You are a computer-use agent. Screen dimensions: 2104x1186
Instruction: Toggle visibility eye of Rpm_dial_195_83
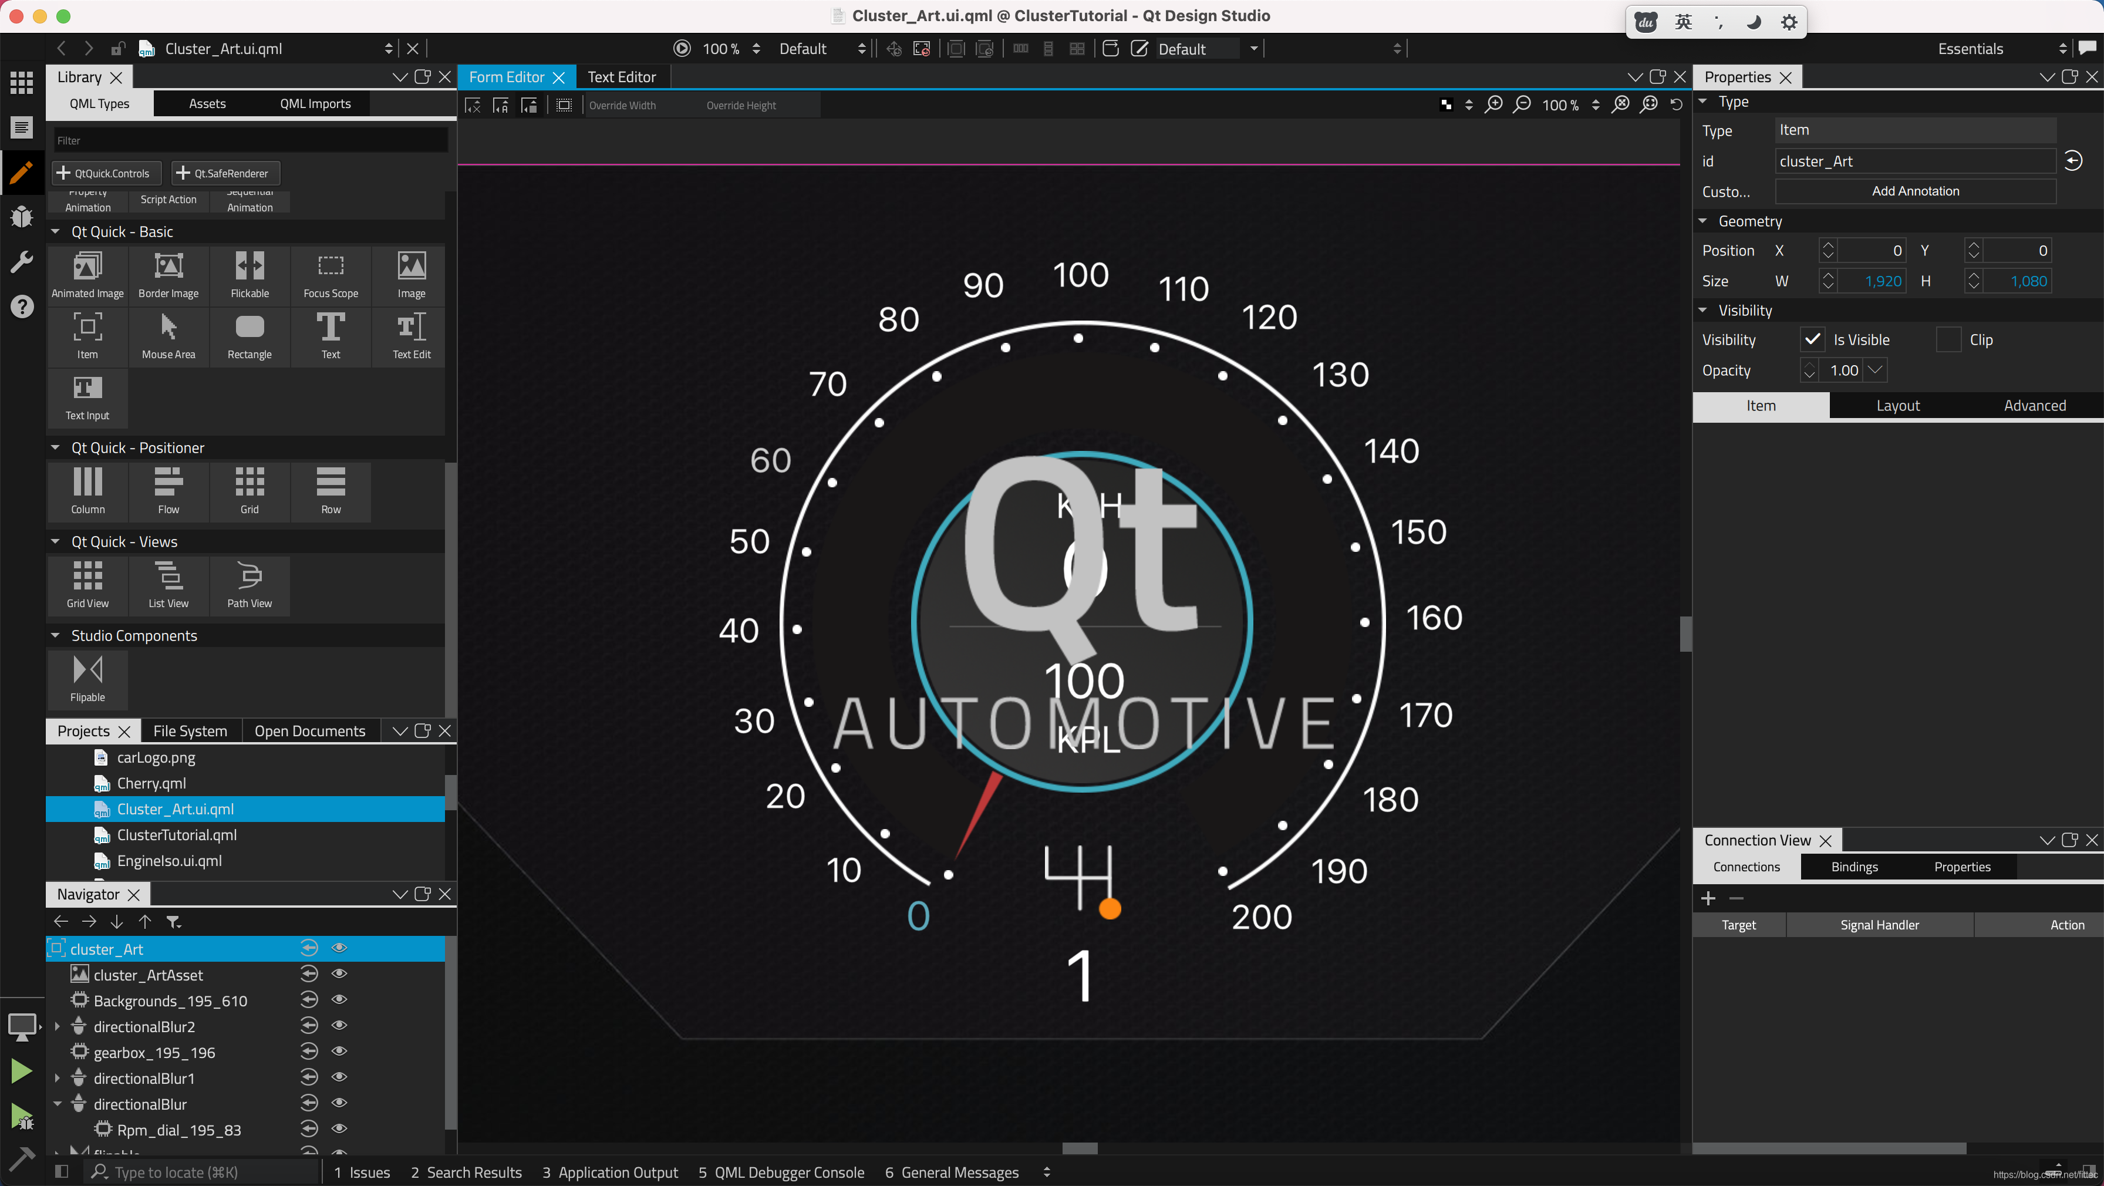pos(340,1129)
